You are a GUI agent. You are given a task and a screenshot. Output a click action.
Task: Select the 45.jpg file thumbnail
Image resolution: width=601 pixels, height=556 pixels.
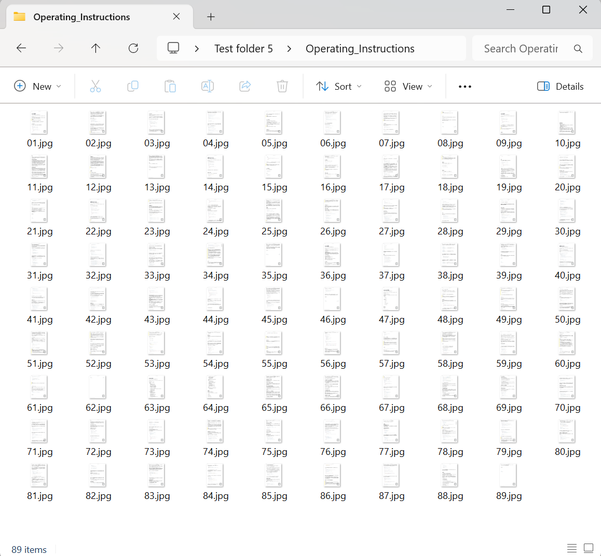coord(274,300)
